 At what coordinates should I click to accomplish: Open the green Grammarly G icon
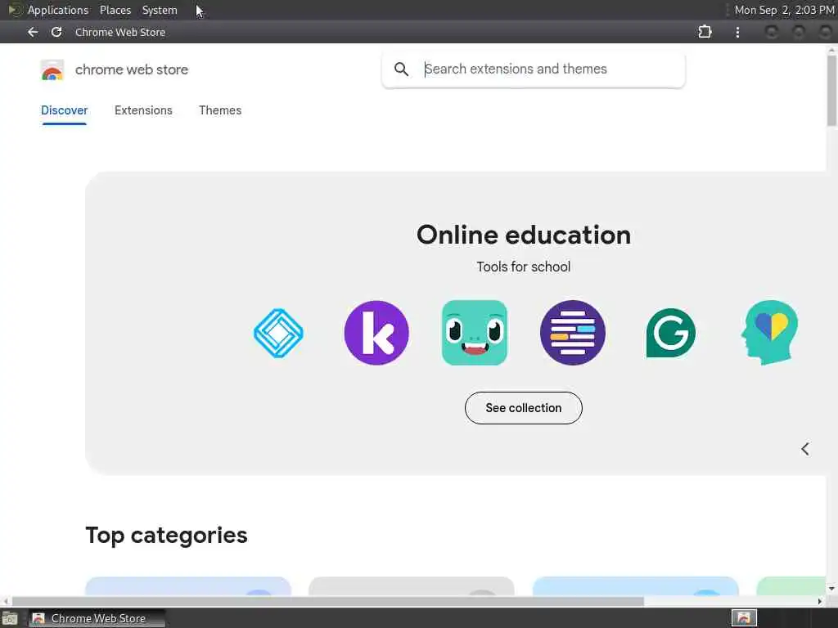click(671, 333)
